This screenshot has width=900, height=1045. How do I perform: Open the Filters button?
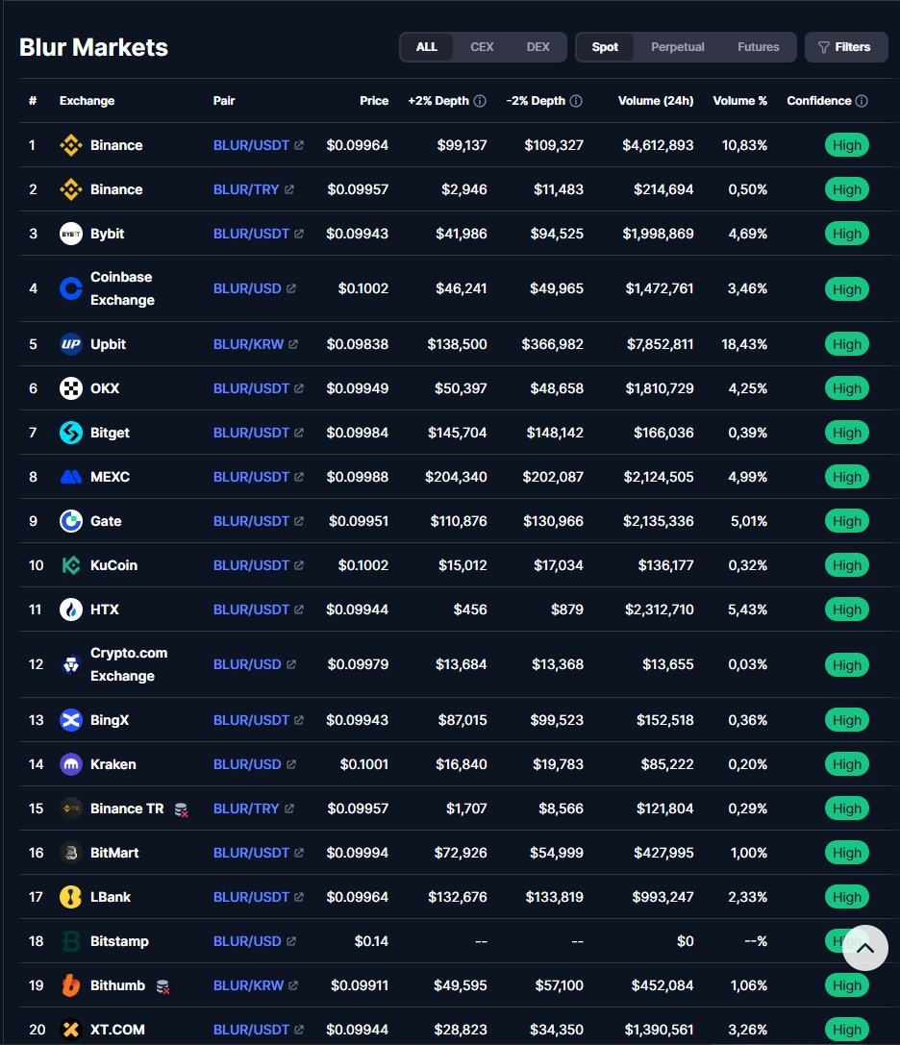coord(846,47)
